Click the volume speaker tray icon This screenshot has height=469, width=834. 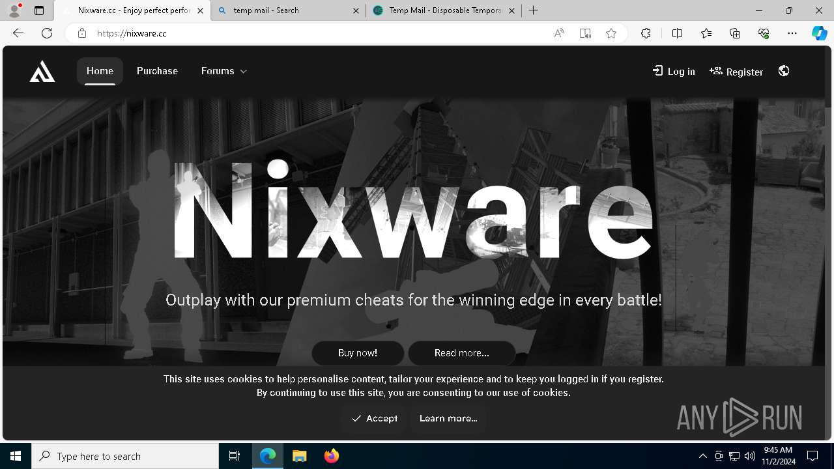749,456
